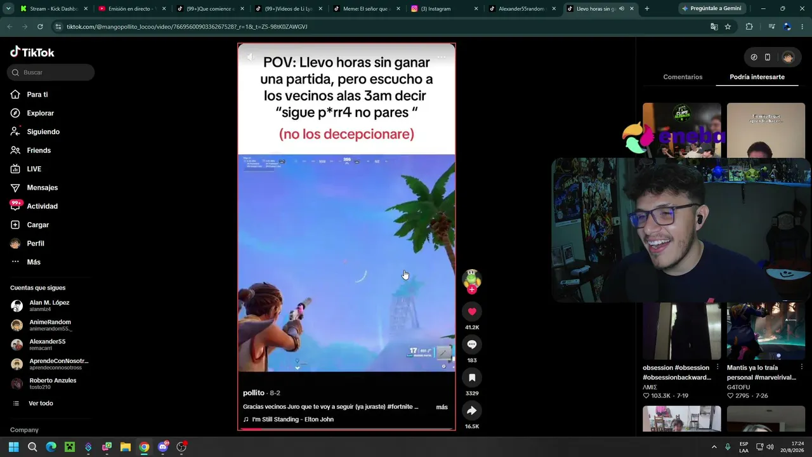Click the TikTok logo
The image size is (812, 457).
tap(32, 52)
